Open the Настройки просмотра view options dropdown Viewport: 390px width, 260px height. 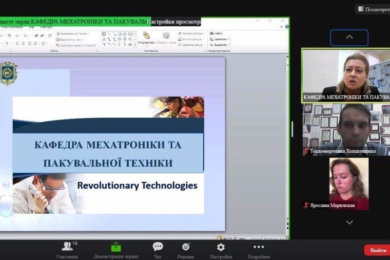174,22
